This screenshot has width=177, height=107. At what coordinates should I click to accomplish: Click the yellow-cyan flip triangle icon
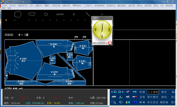[x=128, y=102]
